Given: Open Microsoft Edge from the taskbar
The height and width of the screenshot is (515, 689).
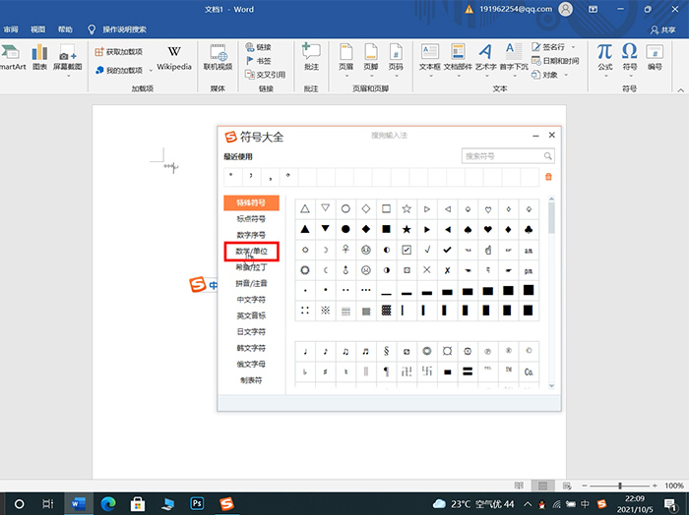Looking at the screenshot, I should pyautogui.click(x=108, y=504).
